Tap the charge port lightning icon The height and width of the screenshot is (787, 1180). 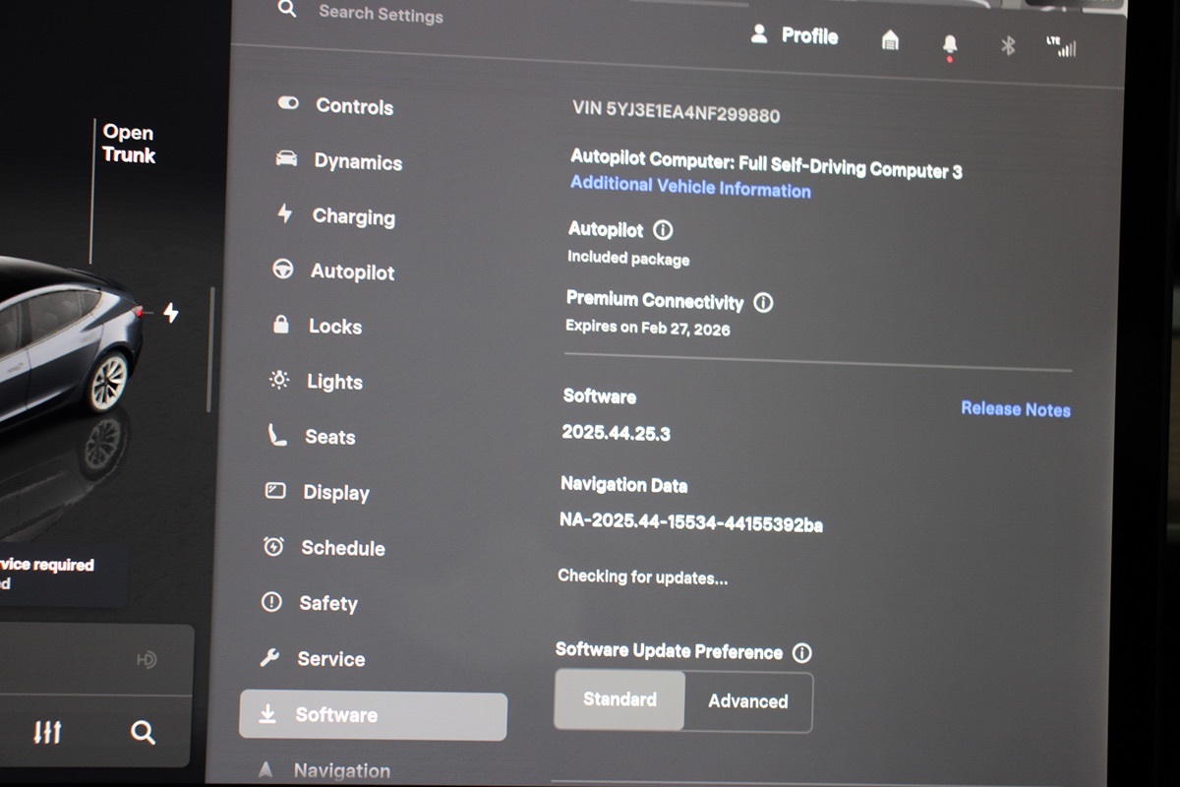click(x=171, y=313)
